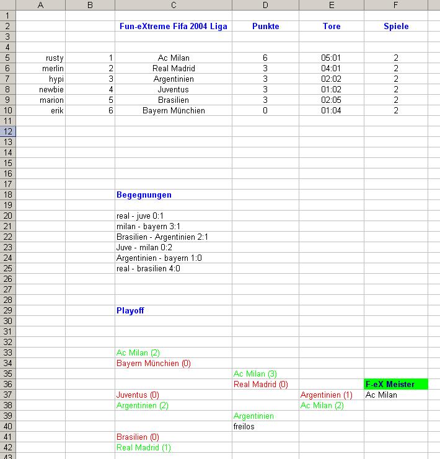Select the cell containing 'rusty'
Image resolution: width=440 pixels, height=459 pixels.
point(40,58)
